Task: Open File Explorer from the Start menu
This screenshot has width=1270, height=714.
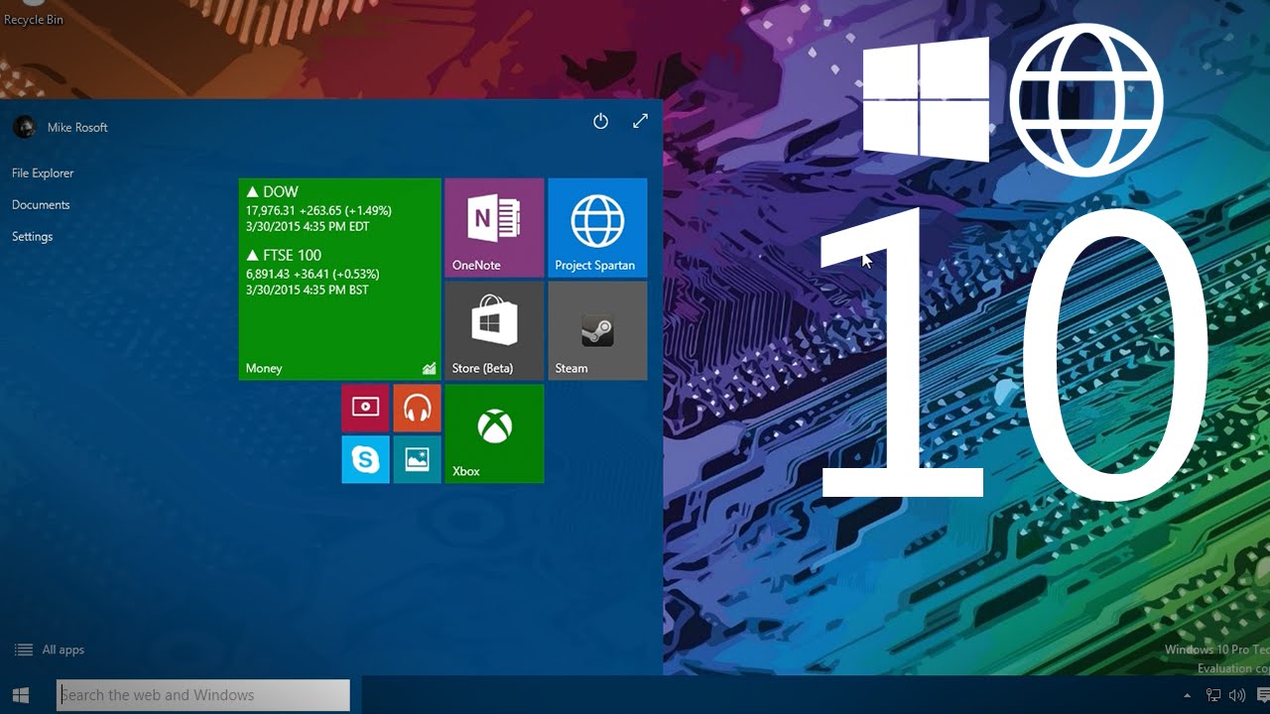Action: (43, 173)
